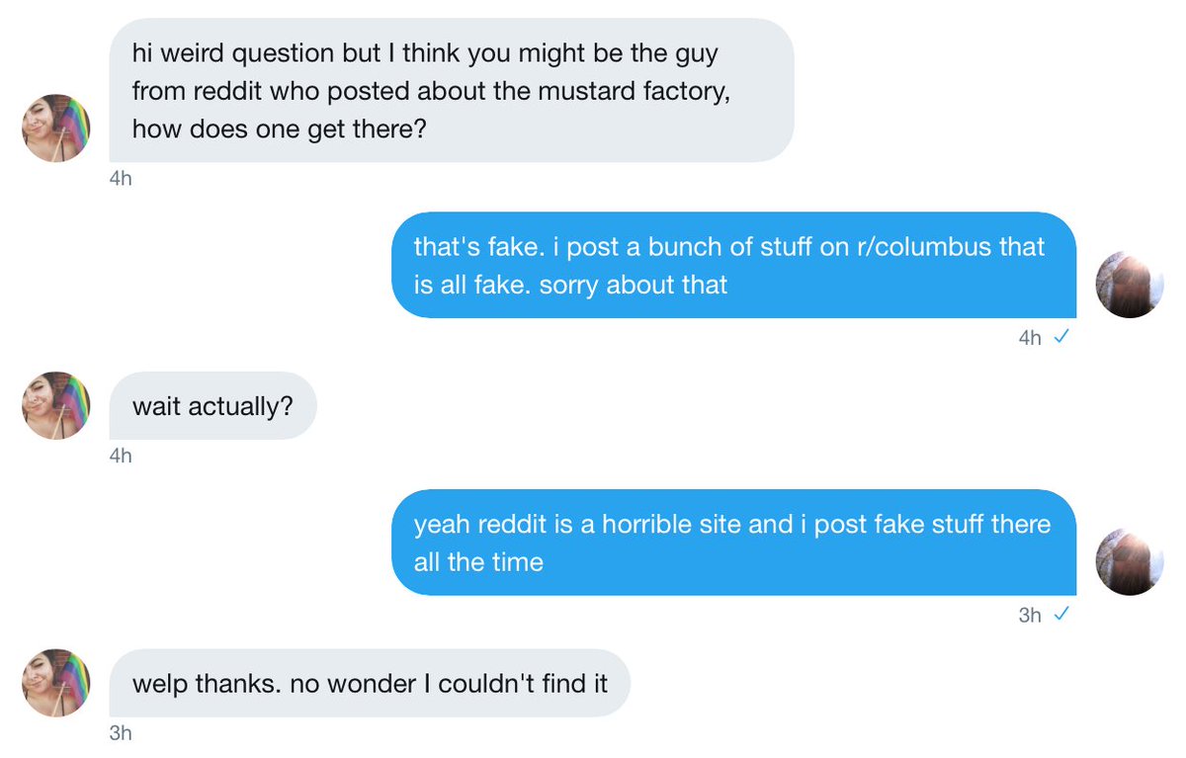Select the blue "yeah reddit is a horrible site" bubble
The width and height of the screenshot is (1186, 758).
733,543
